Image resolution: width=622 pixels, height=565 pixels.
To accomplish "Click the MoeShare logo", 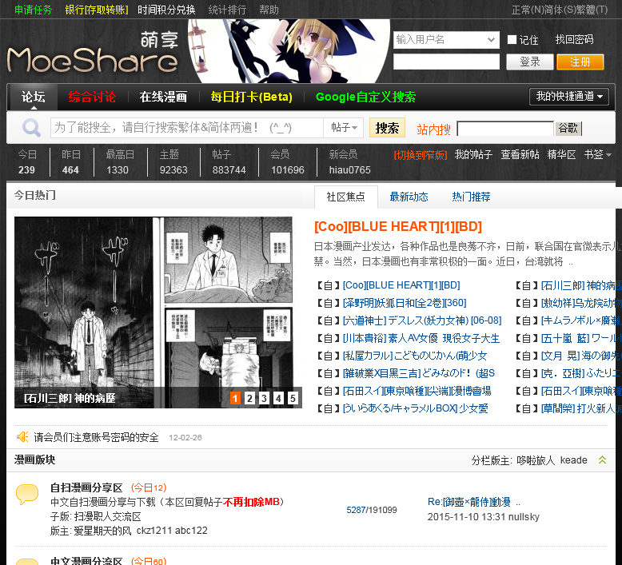I will tap(93, 53).
